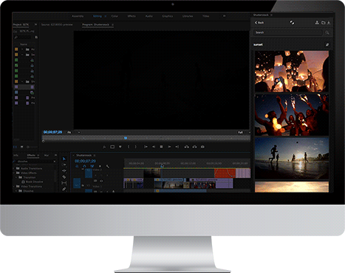This screenshot has height=273, width=345.
Task: Toggle timeline Snap magnet icon
Action: click(x=84, y=167)
